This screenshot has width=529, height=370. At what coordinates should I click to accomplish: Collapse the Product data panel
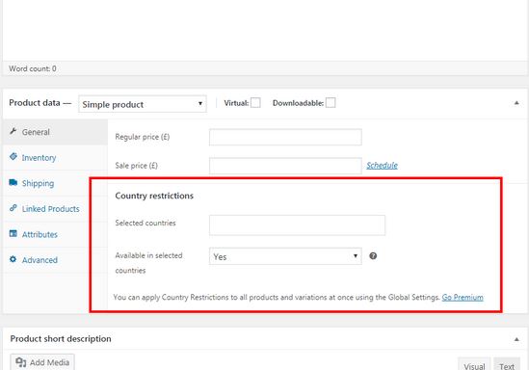pyautogui.click(x=516, y=103)
